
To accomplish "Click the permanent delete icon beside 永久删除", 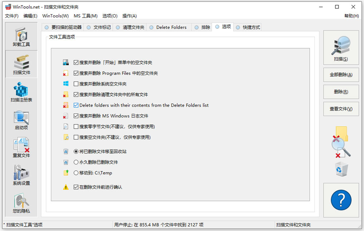I will 66,162.
